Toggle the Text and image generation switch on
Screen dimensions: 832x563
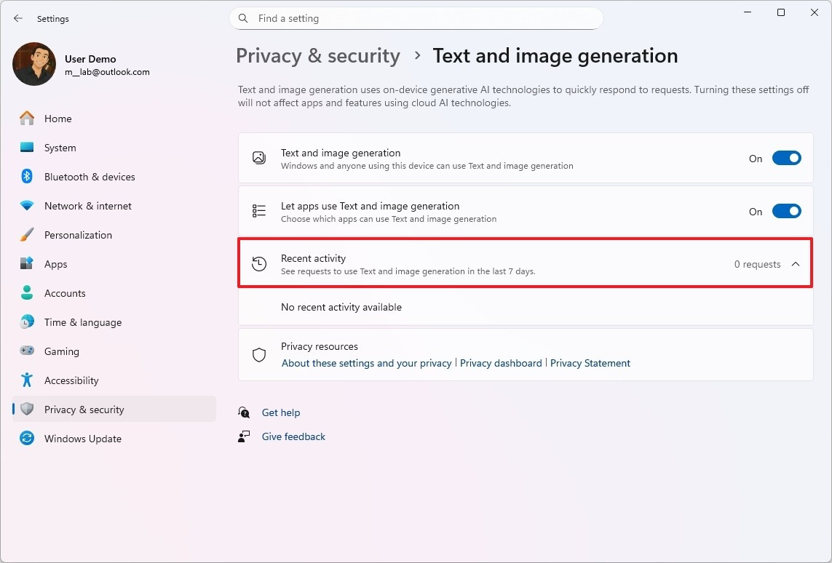click(787, 157)
